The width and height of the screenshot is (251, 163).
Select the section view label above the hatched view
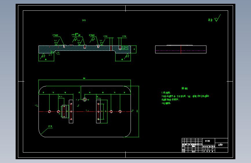click(84, 20)
